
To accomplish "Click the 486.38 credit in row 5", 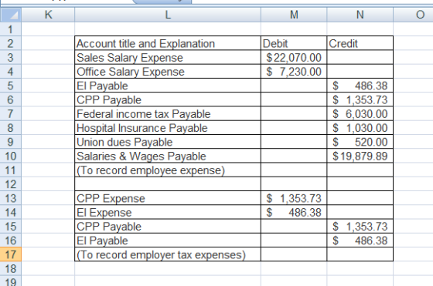I will click(360, 86).
